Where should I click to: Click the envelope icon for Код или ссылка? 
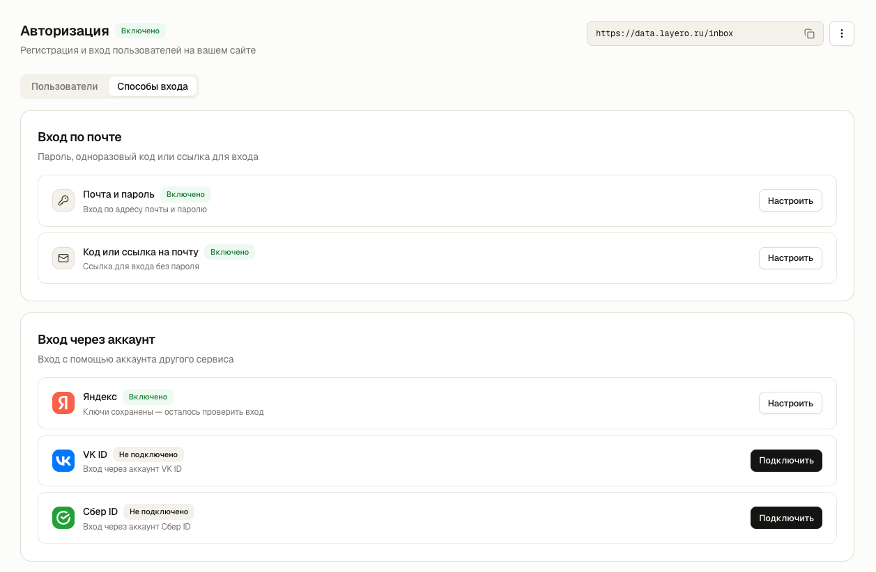(63, 258)
